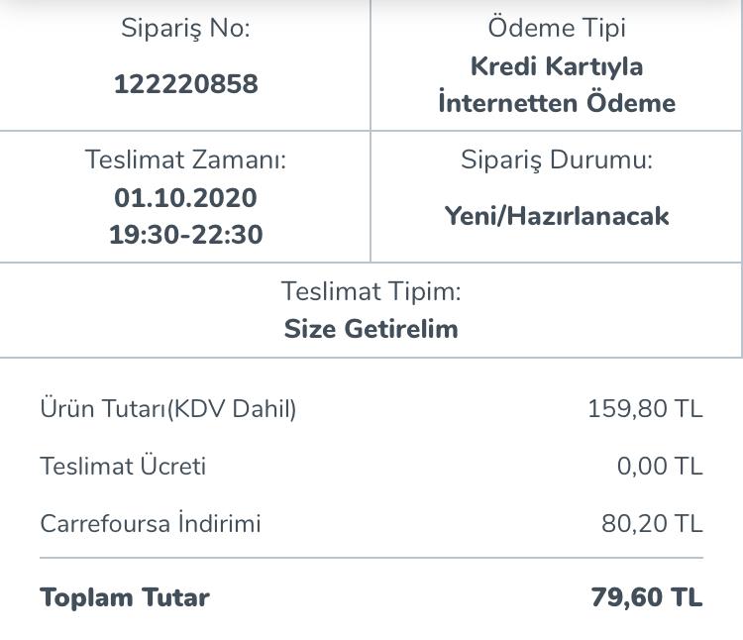Select the 0,00 TL delivery fee
743x640 pixels.
(x=660, y=467)
